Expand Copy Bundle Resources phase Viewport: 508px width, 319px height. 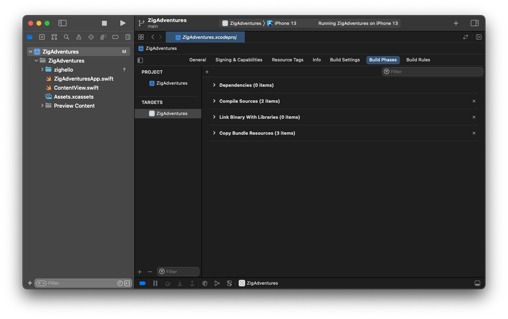coord(214,133)
